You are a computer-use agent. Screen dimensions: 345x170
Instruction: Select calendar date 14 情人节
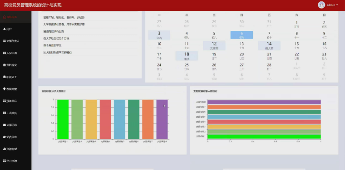(269, 45)
